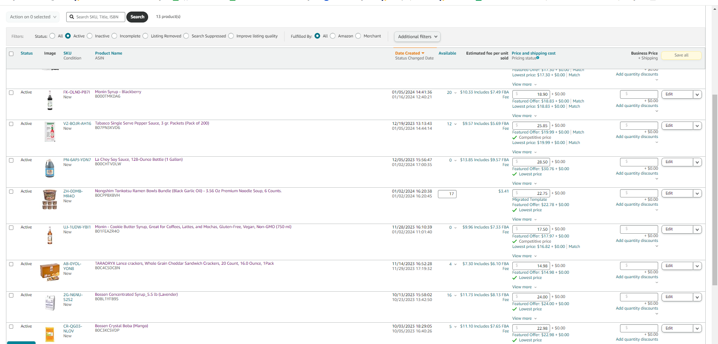The width and height of the screenshot is (718, 344).
Task: Click the Date Created sort arrow icon
Action: coord(423,53)
